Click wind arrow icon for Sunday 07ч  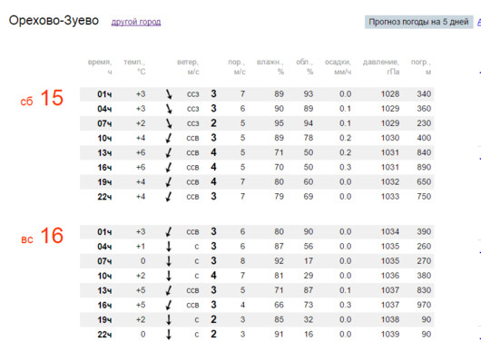coord(169,261)
